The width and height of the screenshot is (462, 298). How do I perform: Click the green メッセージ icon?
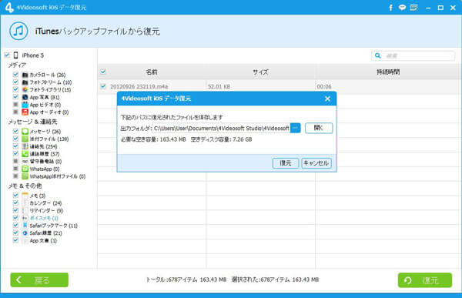click(x=25, y=132)
